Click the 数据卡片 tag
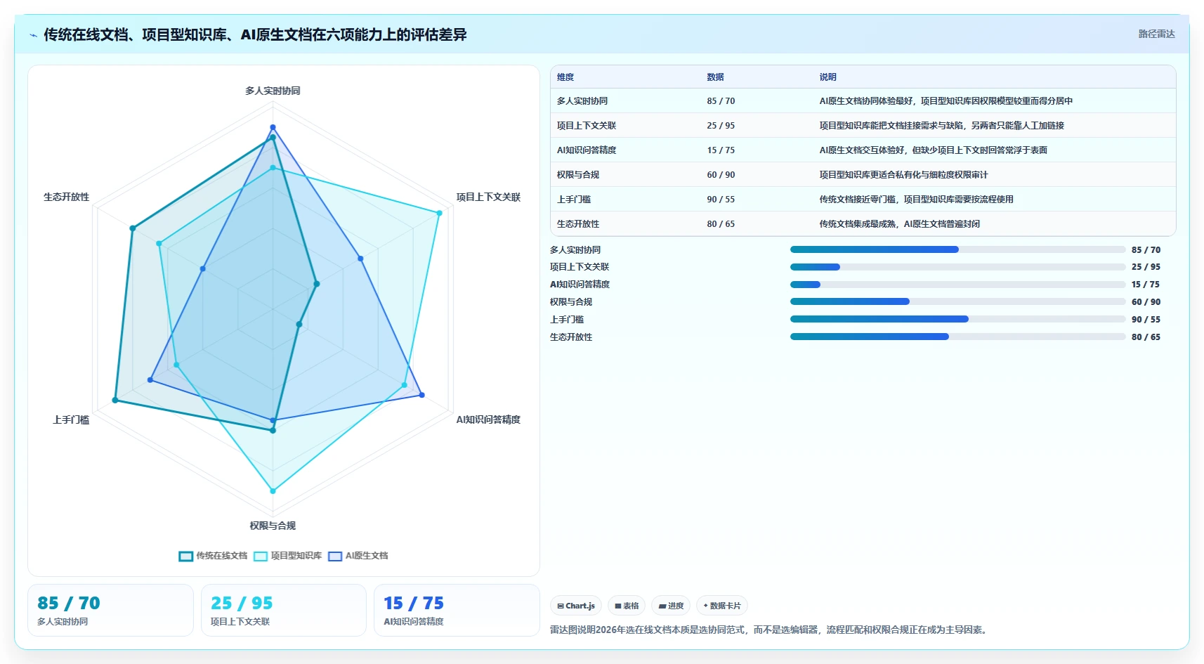 point(722,606)
